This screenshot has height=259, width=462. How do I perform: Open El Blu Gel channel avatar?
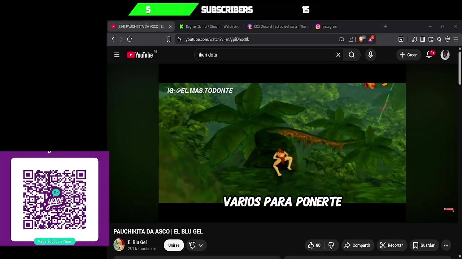(x=119, y=245)
